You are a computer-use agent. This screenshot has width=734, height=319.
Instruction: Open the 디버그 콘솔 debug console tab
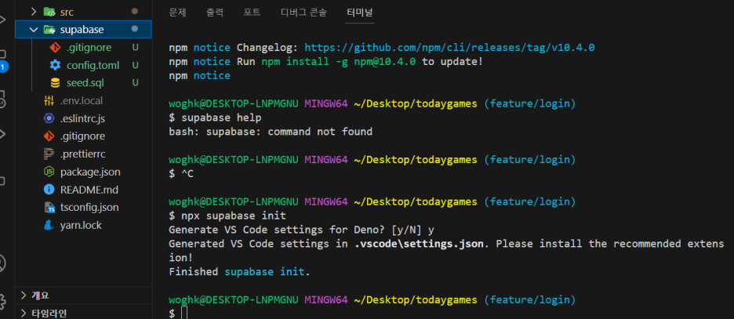(x=303, y=13)
